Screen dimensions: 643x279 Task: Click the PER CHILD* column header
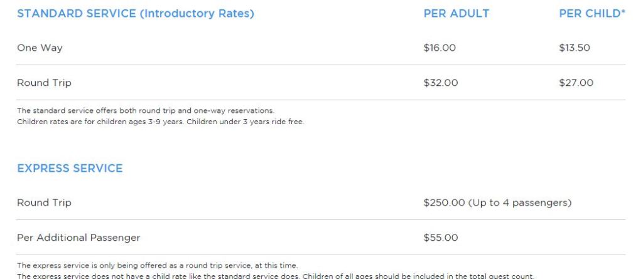point(592,14)
